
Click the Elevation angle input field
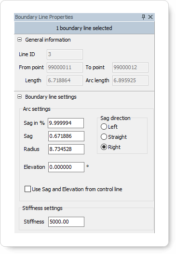coord(66,167)
